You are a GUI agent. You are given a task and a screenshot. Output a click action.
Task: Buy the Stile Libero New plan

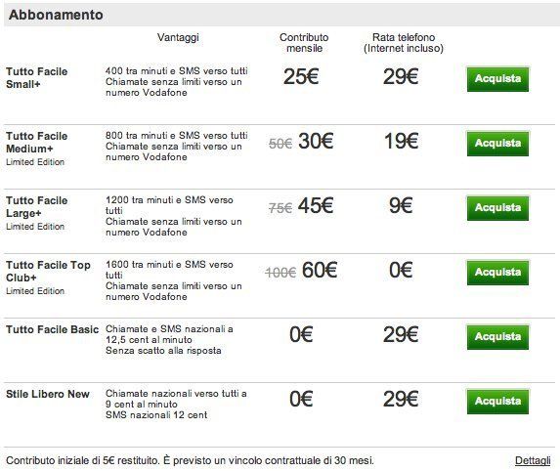pyautogui.click(x=497, y=402)
